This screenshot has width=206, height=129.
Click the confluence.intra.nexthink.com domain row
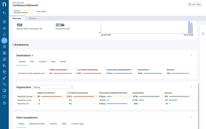pyautogui.click(x=31, y=73)
